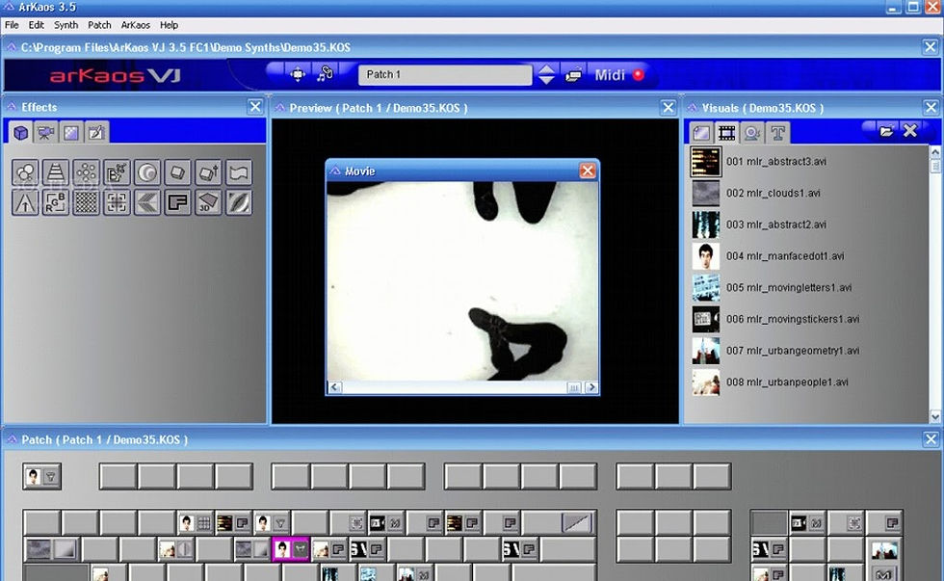
Task: Click the Patch 1 name field
Action: pyautogui.click(x=445, y=74)
